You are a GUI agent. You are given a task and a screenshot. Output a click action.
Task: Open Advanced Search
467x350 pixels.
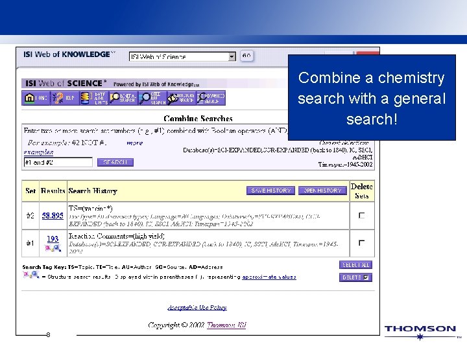[211, 98]
